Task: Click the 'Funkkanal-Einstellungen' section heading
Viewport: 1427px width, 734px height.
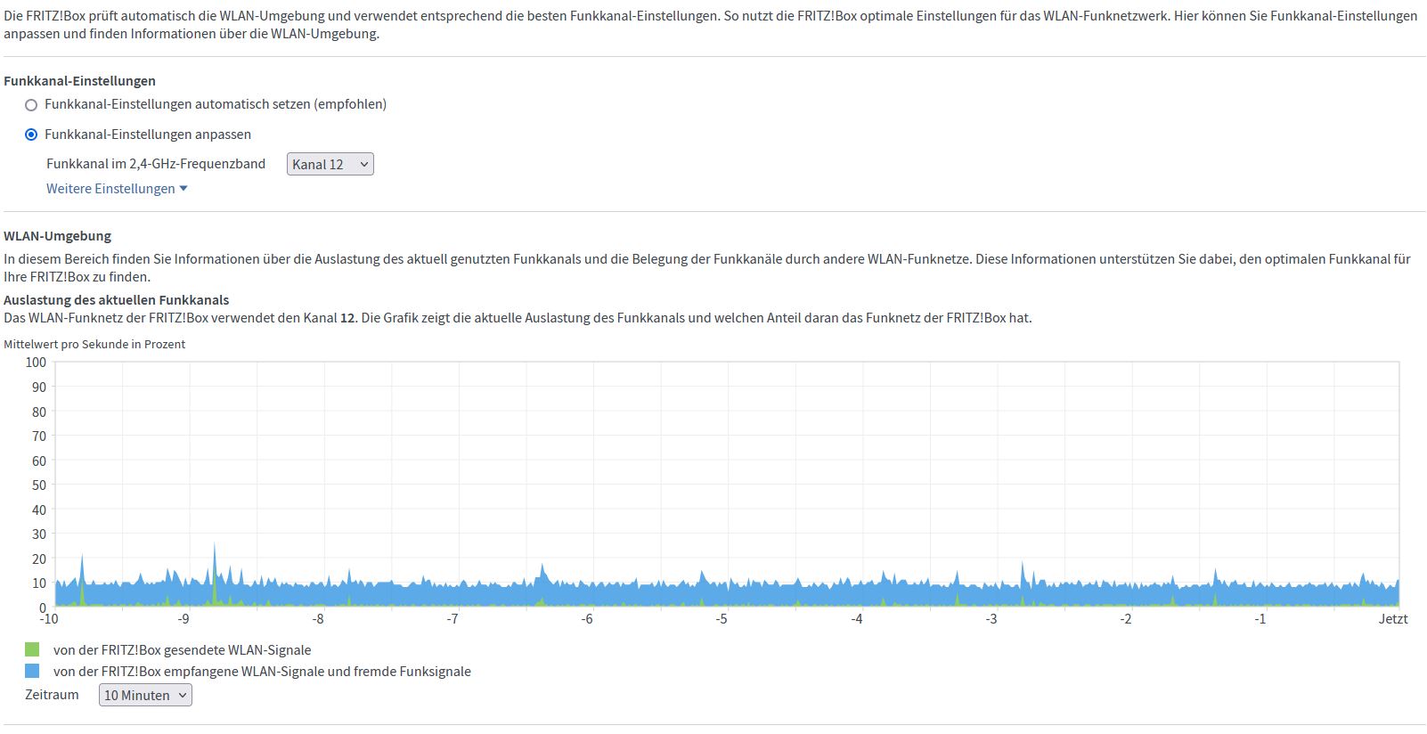Action: (x=79, y=81)
